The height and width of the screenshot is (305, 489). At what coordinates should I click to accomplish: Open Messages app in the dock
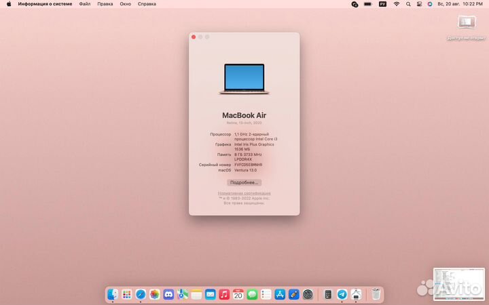click(252, 294)
